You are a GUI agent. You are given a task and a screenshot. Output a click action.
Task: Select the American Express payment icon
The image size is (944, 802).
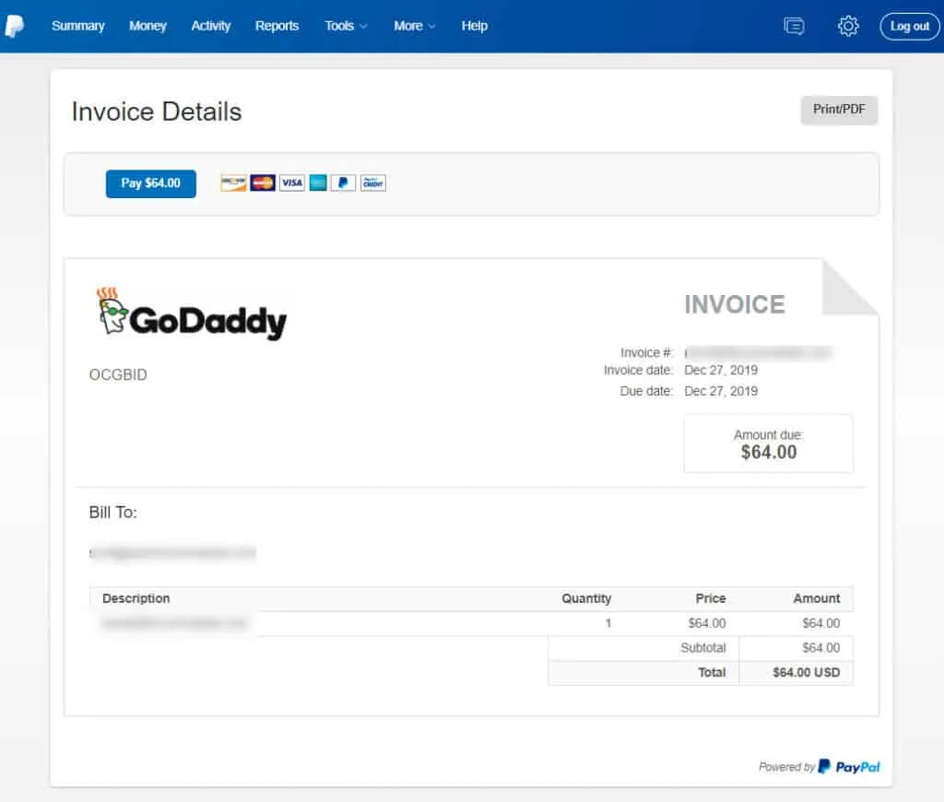[x=317, y=183]
